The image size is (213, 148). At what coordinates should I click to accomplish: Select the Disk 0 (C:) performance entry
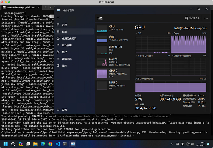point(113,50)
